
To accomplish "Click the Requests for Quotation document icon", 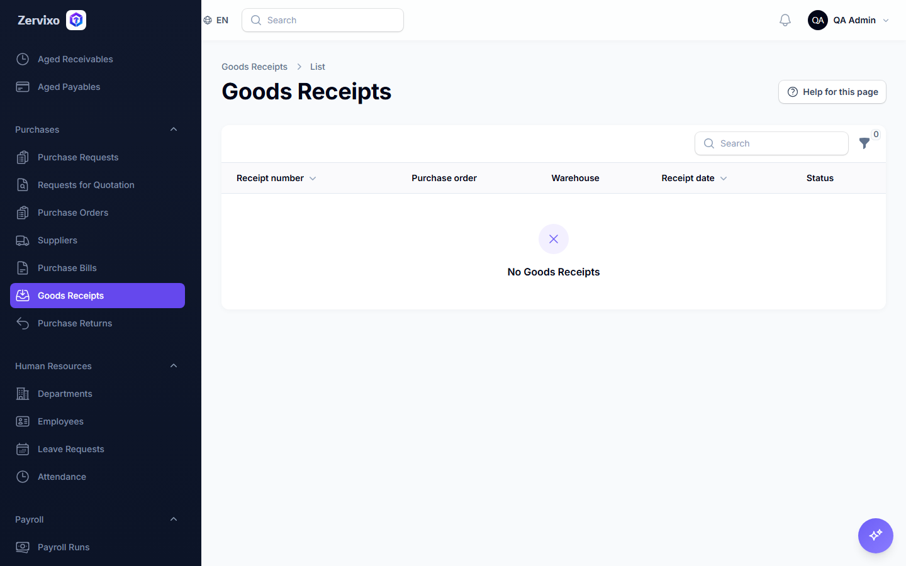I will tap(23, 185).
